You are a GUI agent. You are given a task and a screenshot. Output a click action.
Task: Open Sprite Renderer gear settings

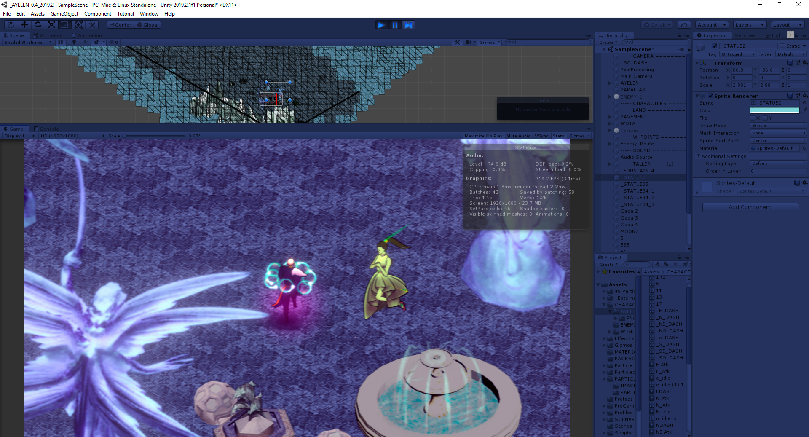805,96
